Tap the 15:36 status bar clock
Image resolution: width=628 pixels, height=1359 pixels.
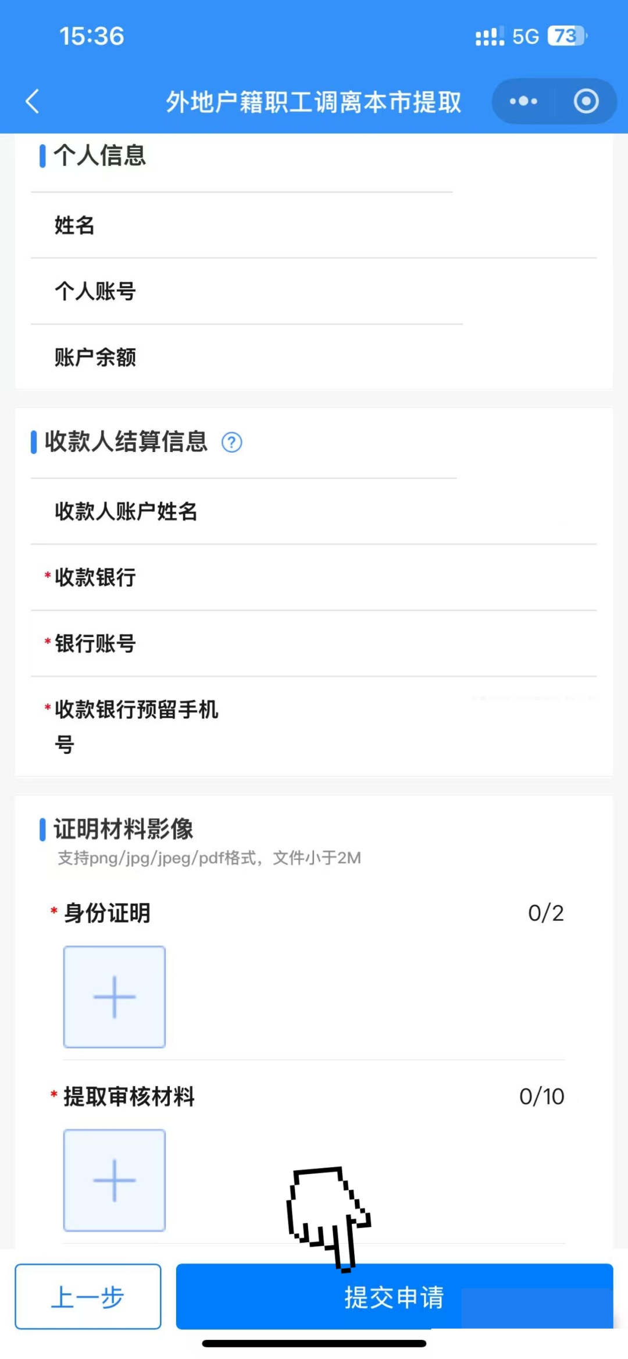tap(92, 36)
